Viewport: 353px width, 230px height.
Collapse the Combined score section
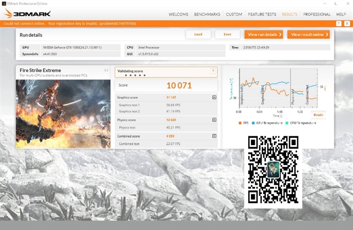(214, 136)
